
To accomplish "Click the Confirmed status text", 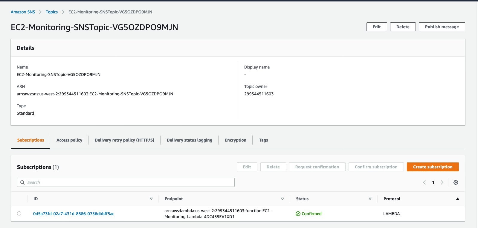I will coord(311,214).
